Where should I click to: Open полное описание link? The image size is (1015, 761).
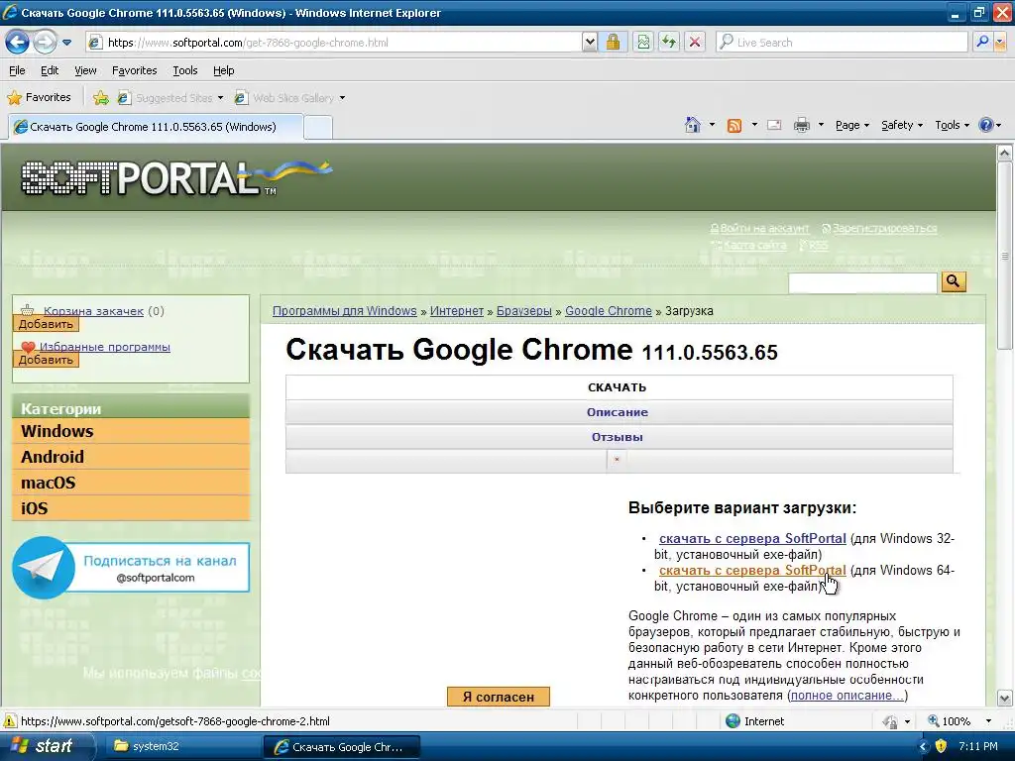[846, 695]
